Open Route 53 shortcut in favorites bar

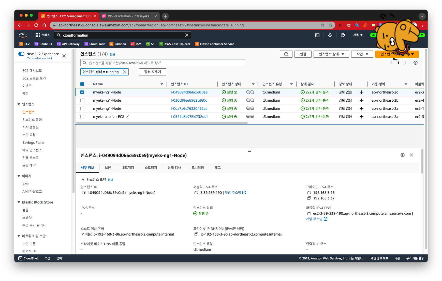click(43, 44)
